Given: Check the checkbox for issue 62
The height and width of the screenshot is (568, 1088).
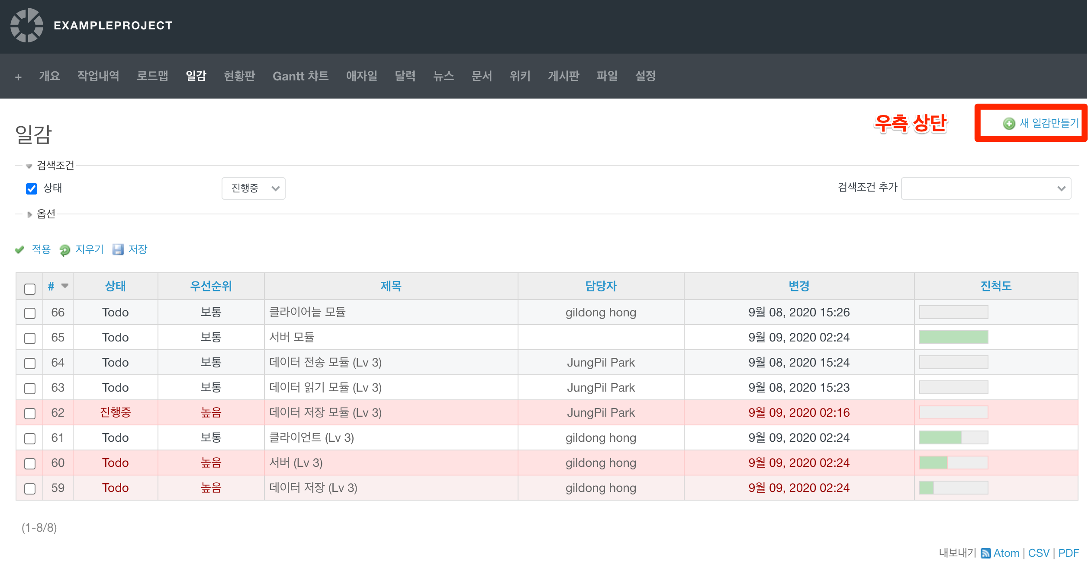Looking at the screenshot, I should [30, 413].
